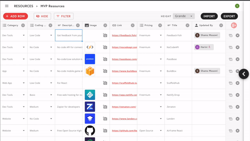Duplicate the Scaffoldhub row
Screen dimensions: 250x141
pyautogui.click(x=231, y=83)
